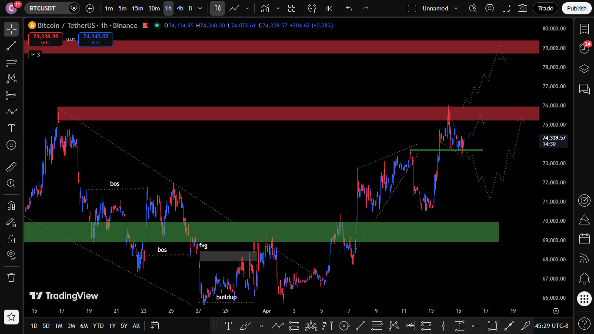Screen dimensions: 594x334
Task: Expand the timeframe interval dropdown
Action: point(200,8)
